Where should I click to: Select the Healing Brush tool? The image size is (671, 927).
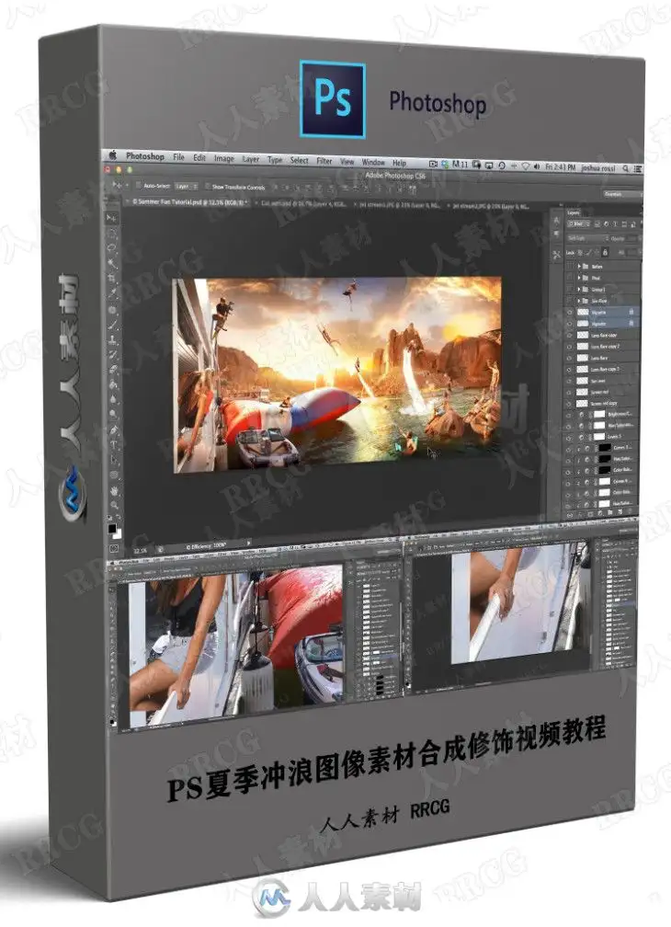(111, 309)
